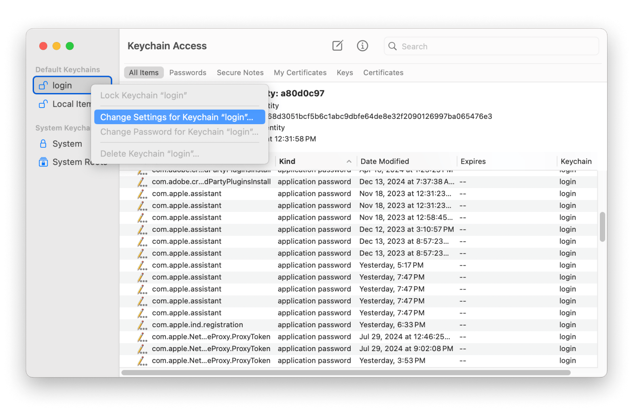Screen dimensions: 631x415
Task: Click the info (i) toolbar icon
Action: click(x=362, y=46)
